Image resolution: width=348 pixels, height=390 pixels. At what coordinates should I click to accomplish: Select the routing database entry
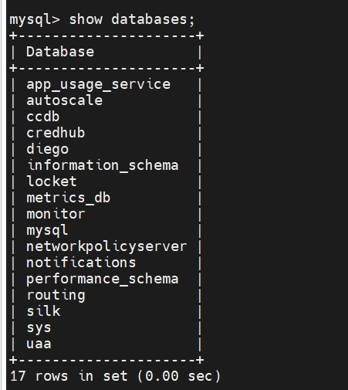click(56, 295)
